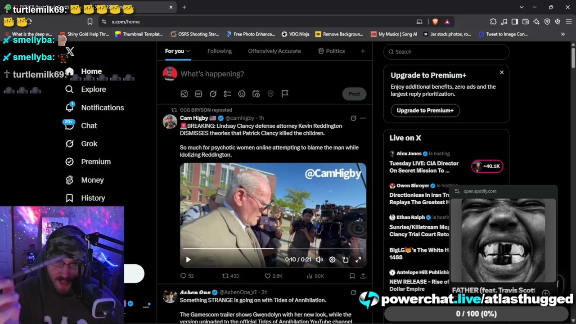This screenshot has width=576, height=324.
Task: Open Premium in the sidebar
Action: click(x=88, y=162)
